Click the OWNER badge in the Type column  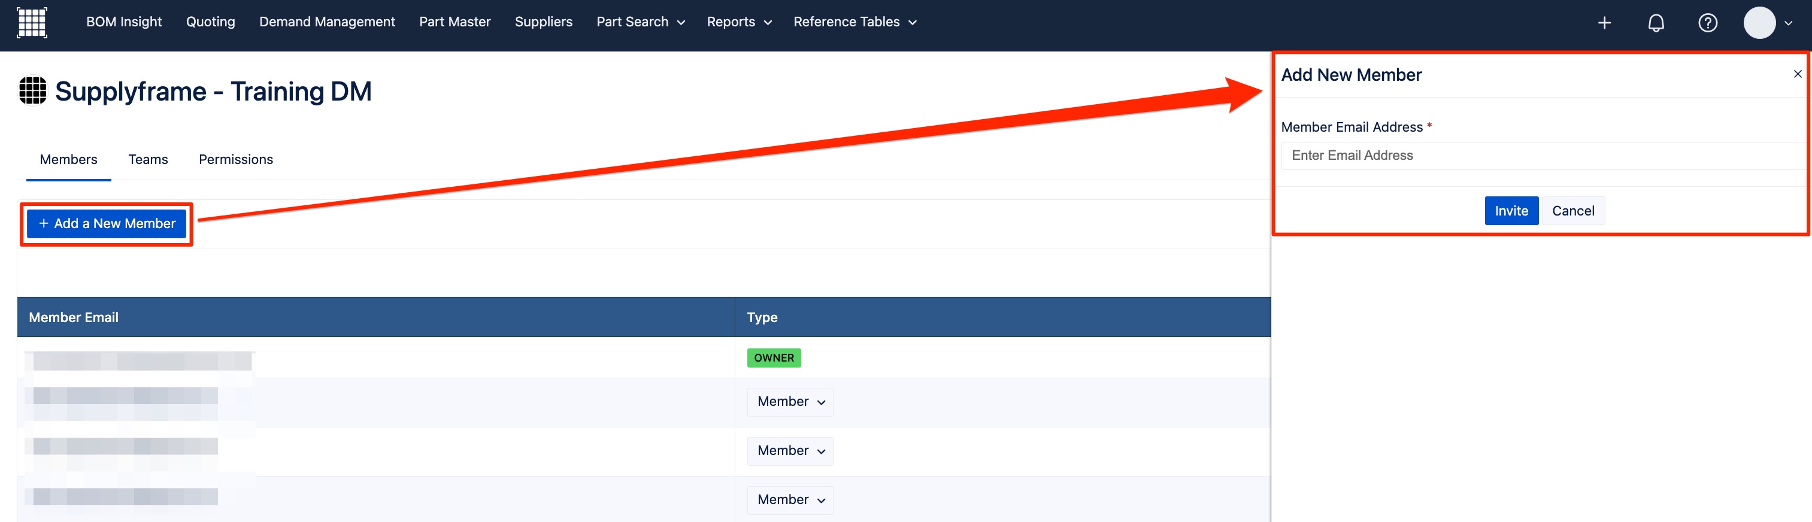point(774,358)
